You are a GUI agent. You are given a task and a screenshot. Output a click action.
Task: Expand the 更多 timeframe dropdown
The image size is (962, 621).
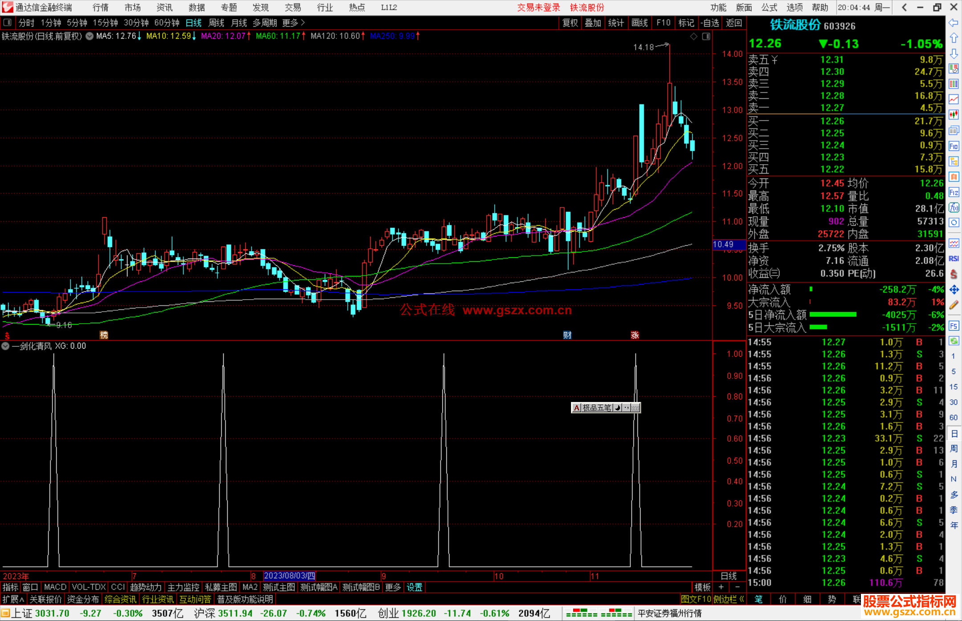point(293,23)
